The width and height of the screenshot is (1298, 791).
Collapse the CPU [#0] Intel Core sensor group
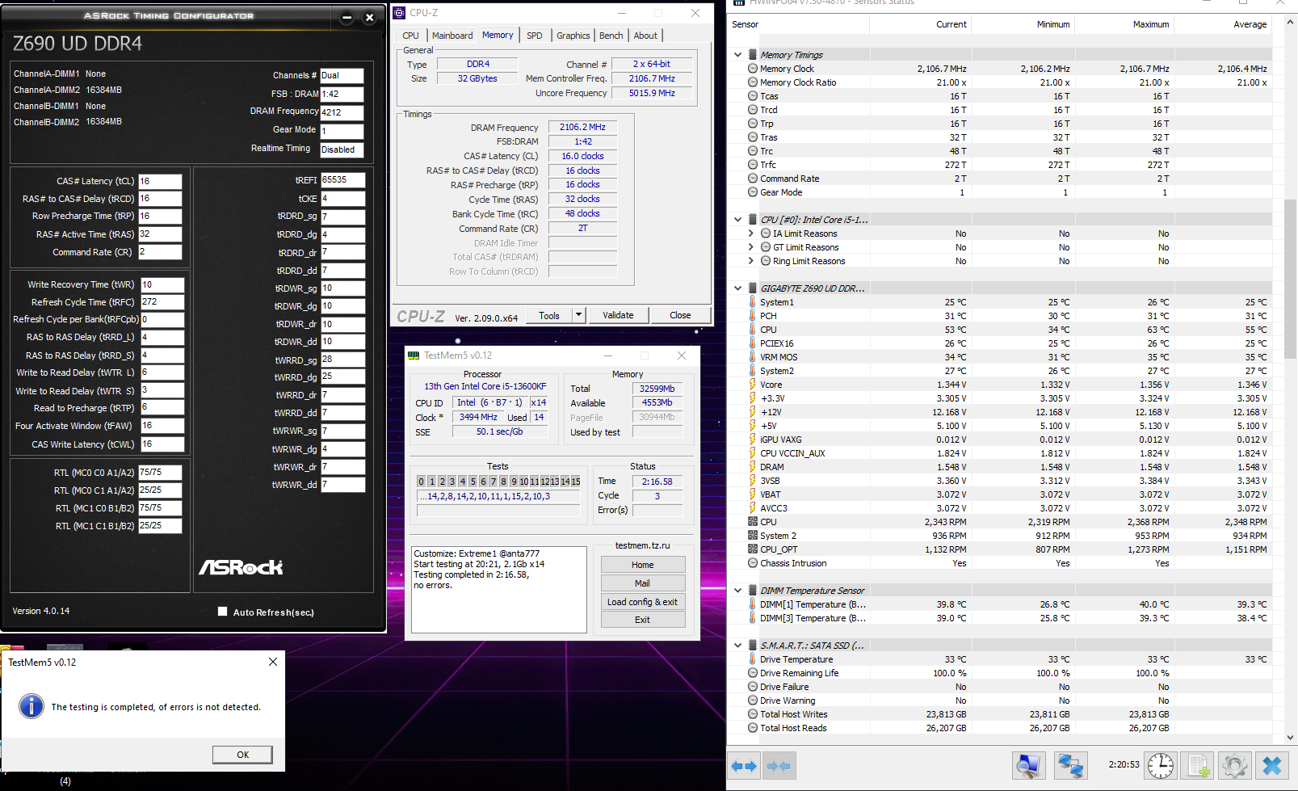pos(737,220)
